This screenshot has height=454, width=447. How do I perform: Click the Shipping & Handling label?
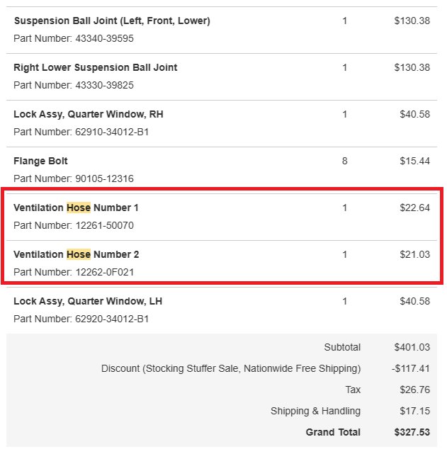tap(315, 411)
